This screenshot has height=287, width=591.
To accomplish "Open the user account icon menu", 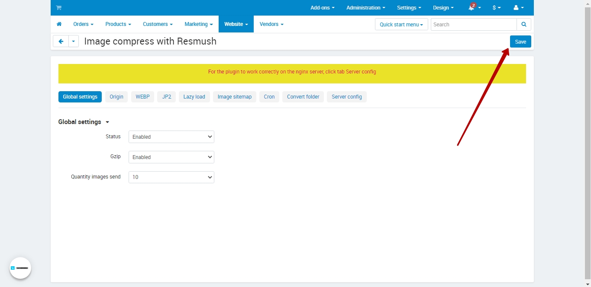I will [x=519, y=8].
